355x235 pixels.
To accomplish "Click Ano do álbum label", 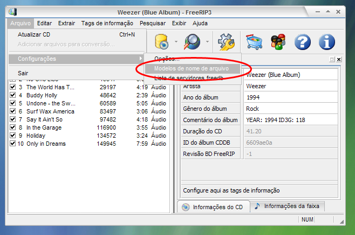I will (x=201, y=97).
